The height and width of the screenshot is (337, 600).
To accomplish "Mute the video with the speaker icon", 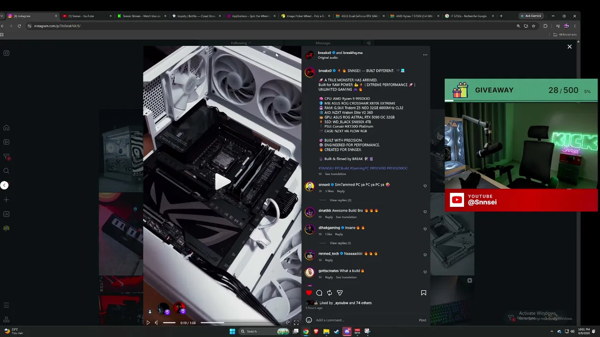I will [156, 322].
